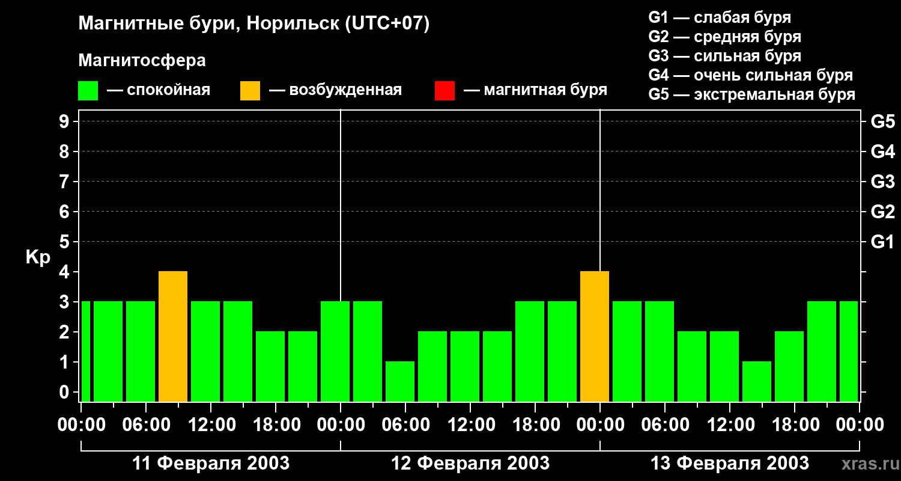Click the 'G4' right-axis label
This screenshot has width=901, height=481.
(x=882, y=152)
